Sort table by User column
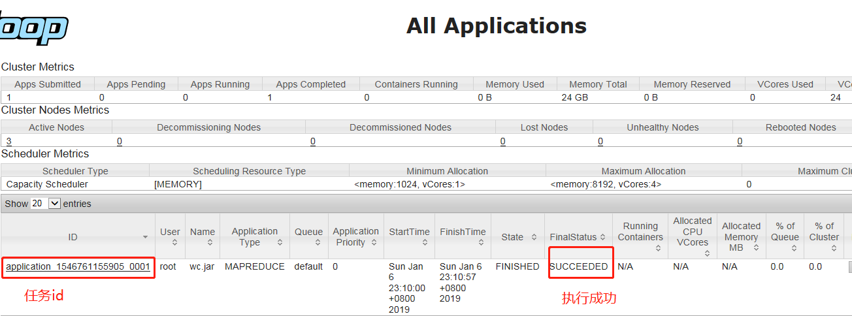852x316 pixels. (x=170, y=237)
